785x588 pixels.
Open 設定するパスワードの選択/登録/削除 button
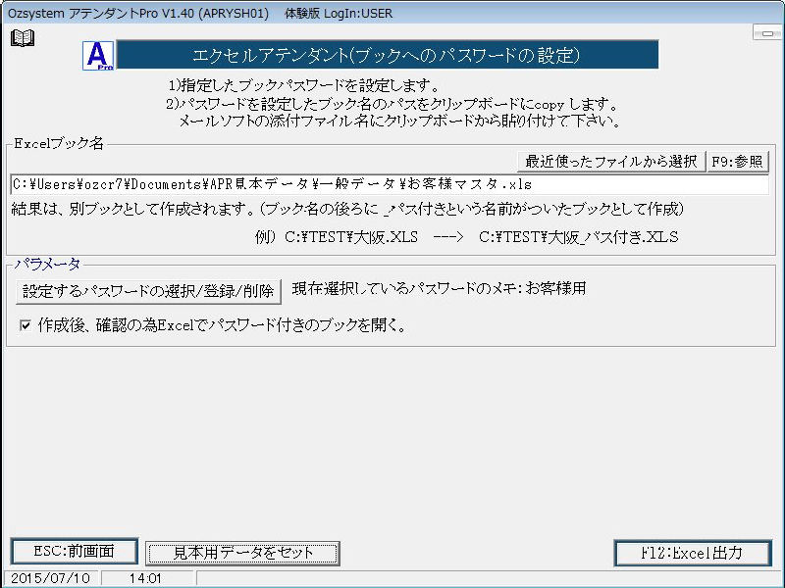[149, 291]
